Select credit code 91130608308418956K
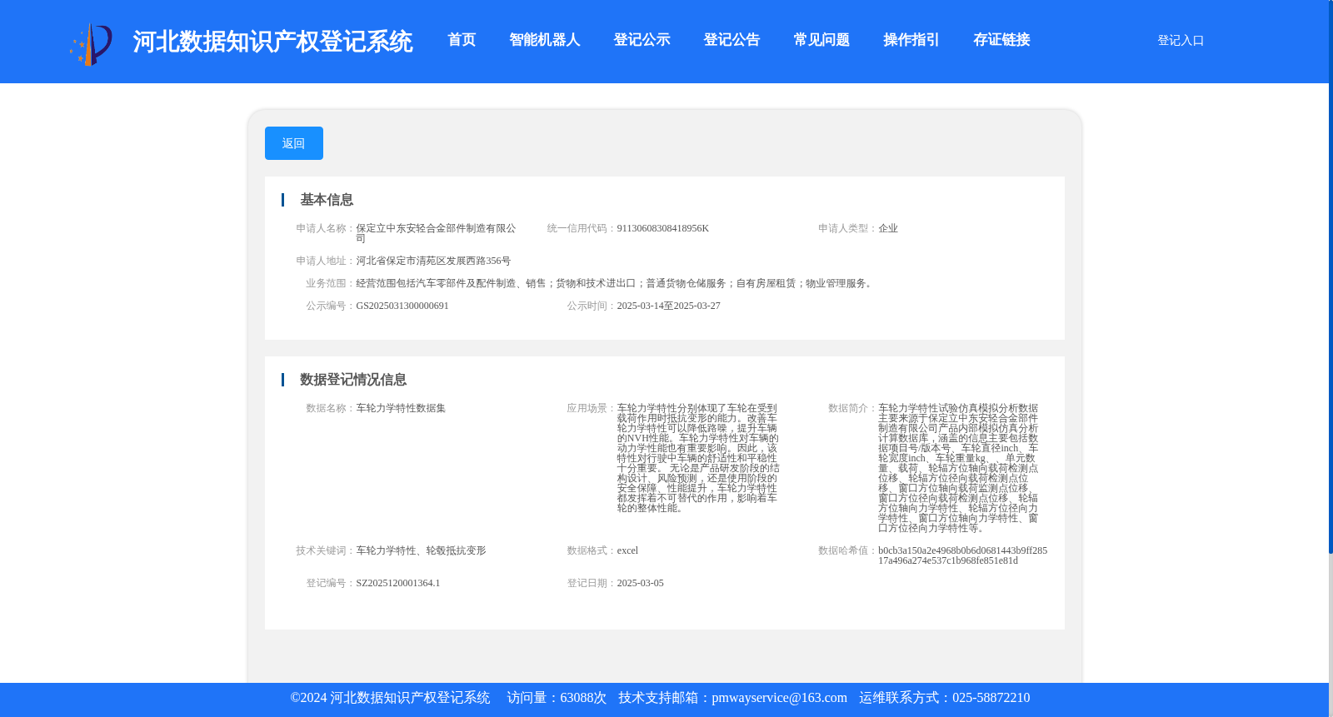 pyautogui.click(x=663, y=228)
